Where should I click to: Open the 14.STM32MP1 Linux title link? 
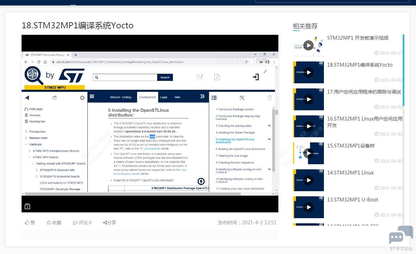tap(350, 173)
